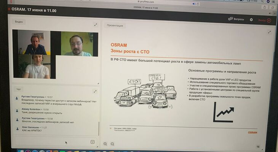Screen dimensions: 278x152
Task: Click slide page number 16
Action: coord(258,147)
